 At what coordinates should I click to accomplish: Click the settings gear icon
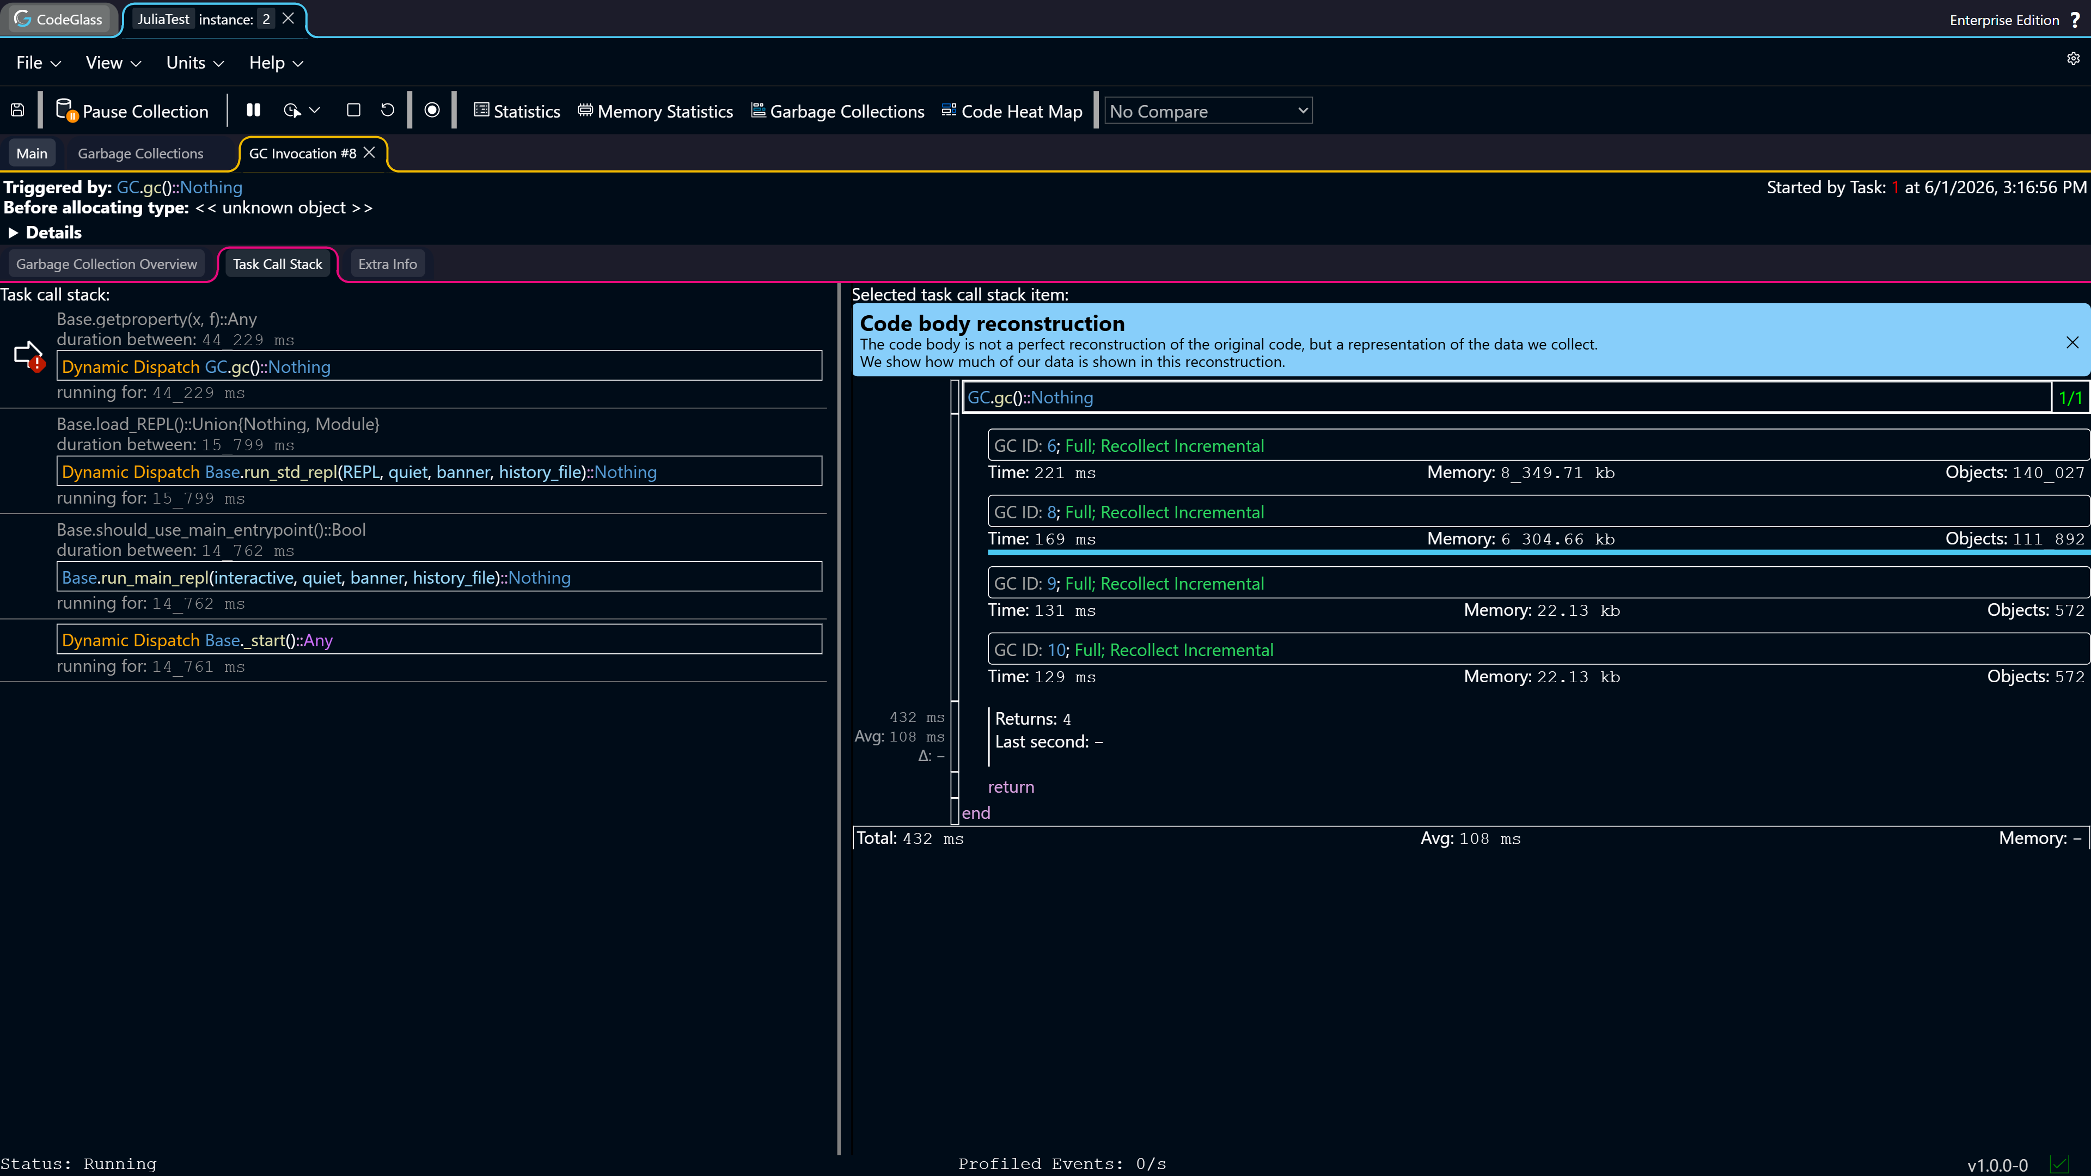(x=2073, y=58)
